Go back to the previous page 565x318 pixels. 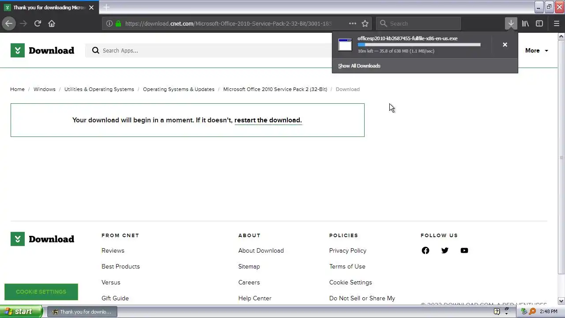[x=9, y=23]
